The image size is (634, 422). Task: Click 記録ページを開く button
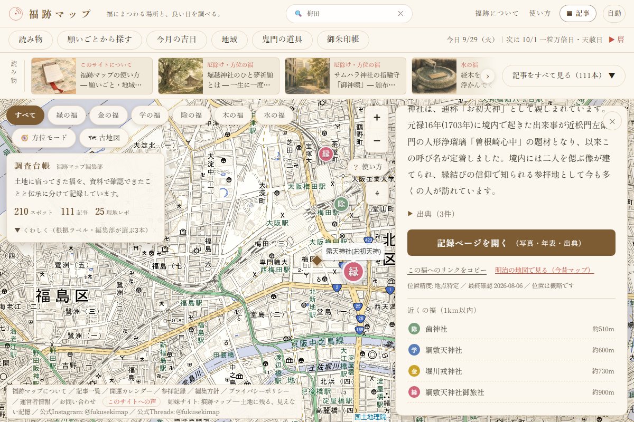click(x=511, y=243)
